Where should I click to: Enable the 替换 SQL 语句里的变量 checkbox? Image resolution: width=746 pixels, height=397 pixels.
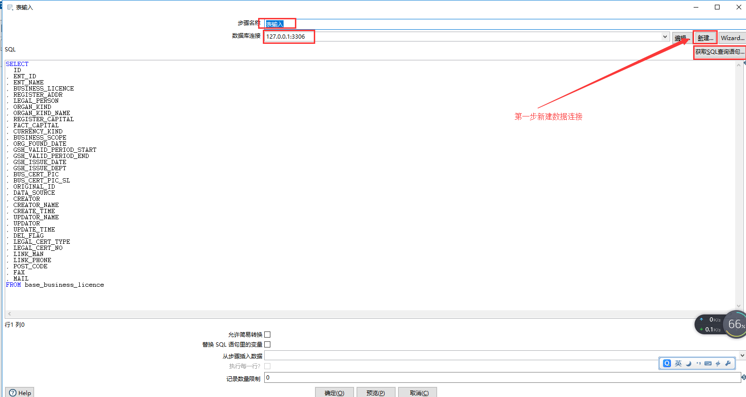[268, 345]
